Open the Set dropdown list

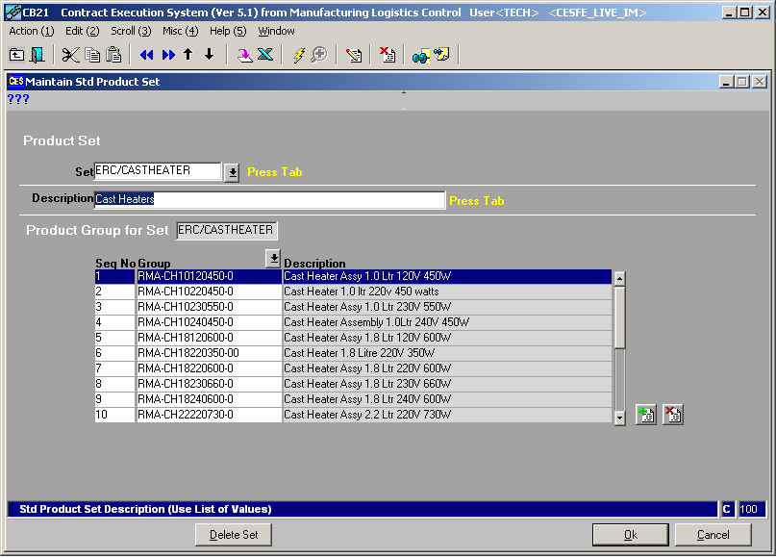(232, 172)
